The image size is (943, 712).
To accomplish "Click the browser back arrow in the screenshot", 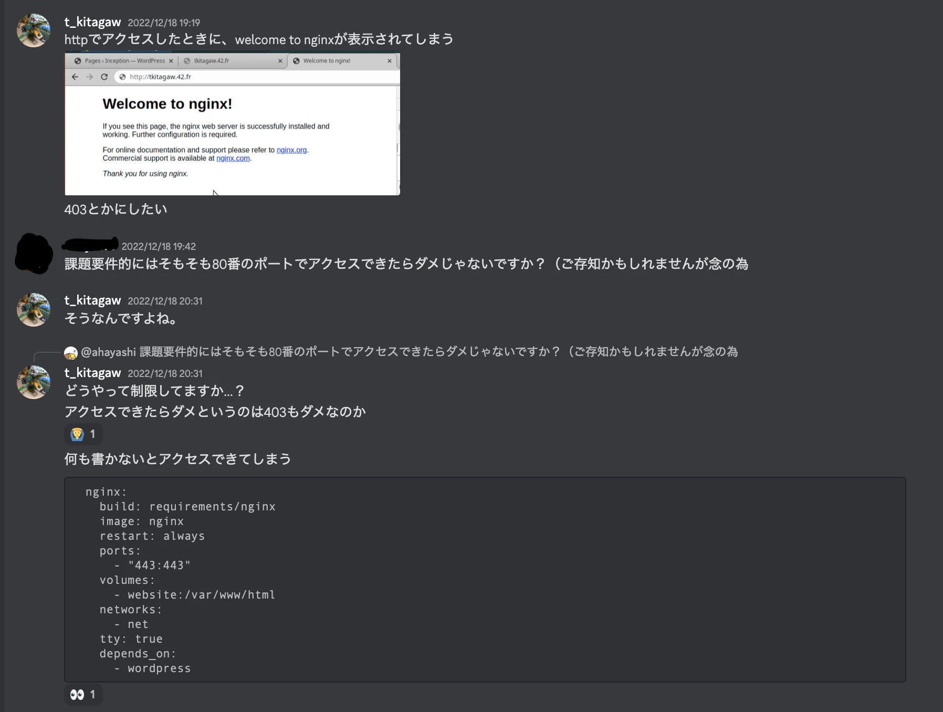I will pyautogui.click(x=75, y=77).
